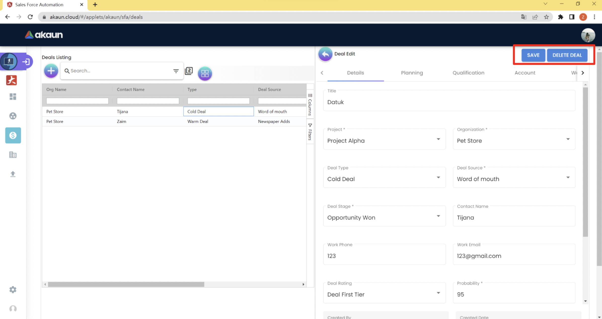Expand the Project Alpha dropdown
The width and height of the screenshot is (602, 319).
pyautogui.click(x=438, y=139)
